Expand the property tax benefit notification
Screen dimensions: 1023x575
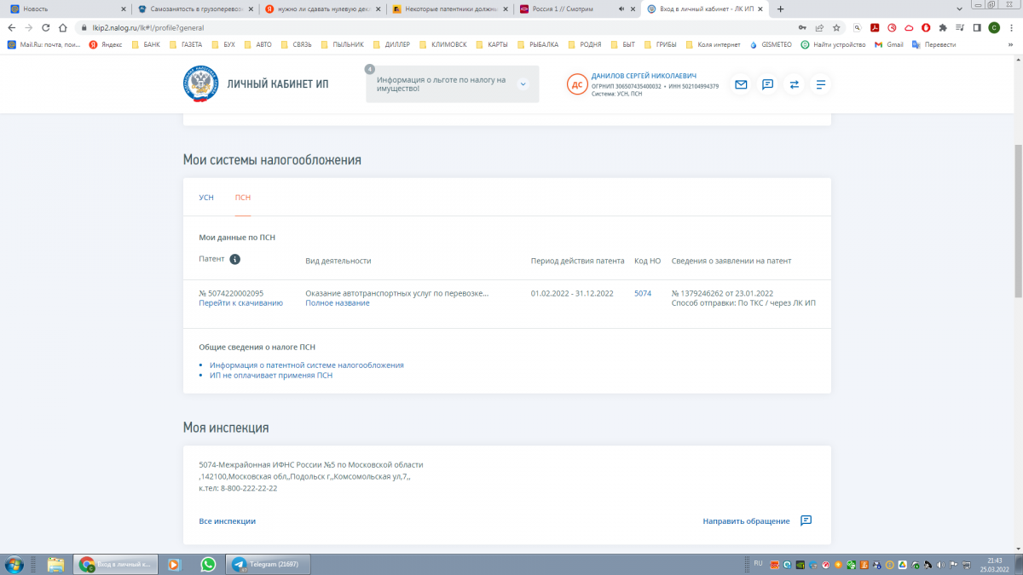coord(523,83)
